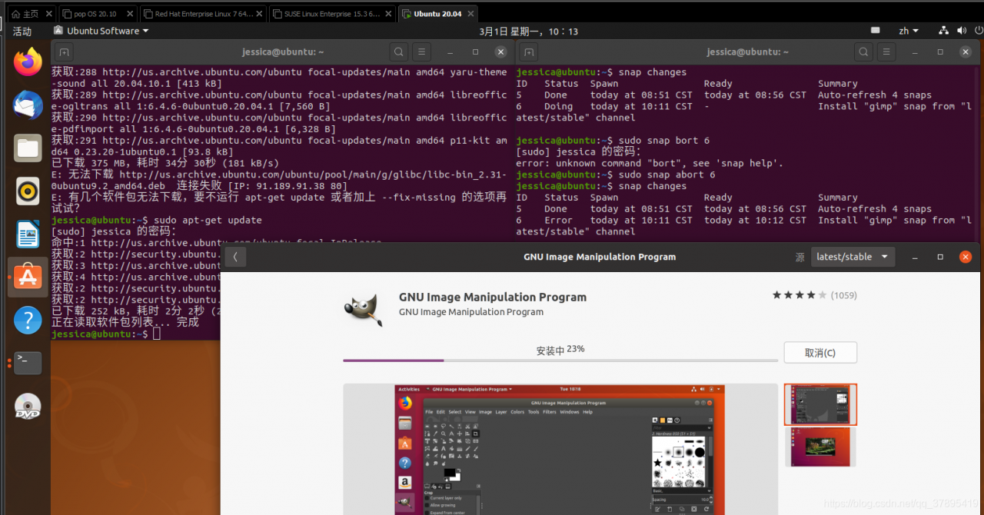Click the 连接失败 error line in the left terminal
This screenshot has height=515, width=984.
[x=279, y=180]
